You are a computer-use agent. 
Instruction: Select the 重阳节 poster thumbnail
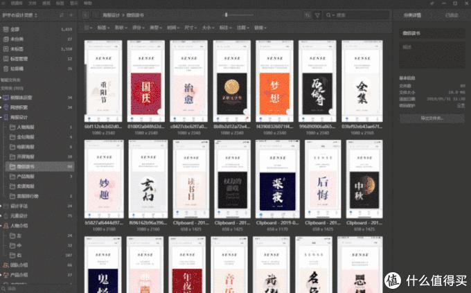103,81
